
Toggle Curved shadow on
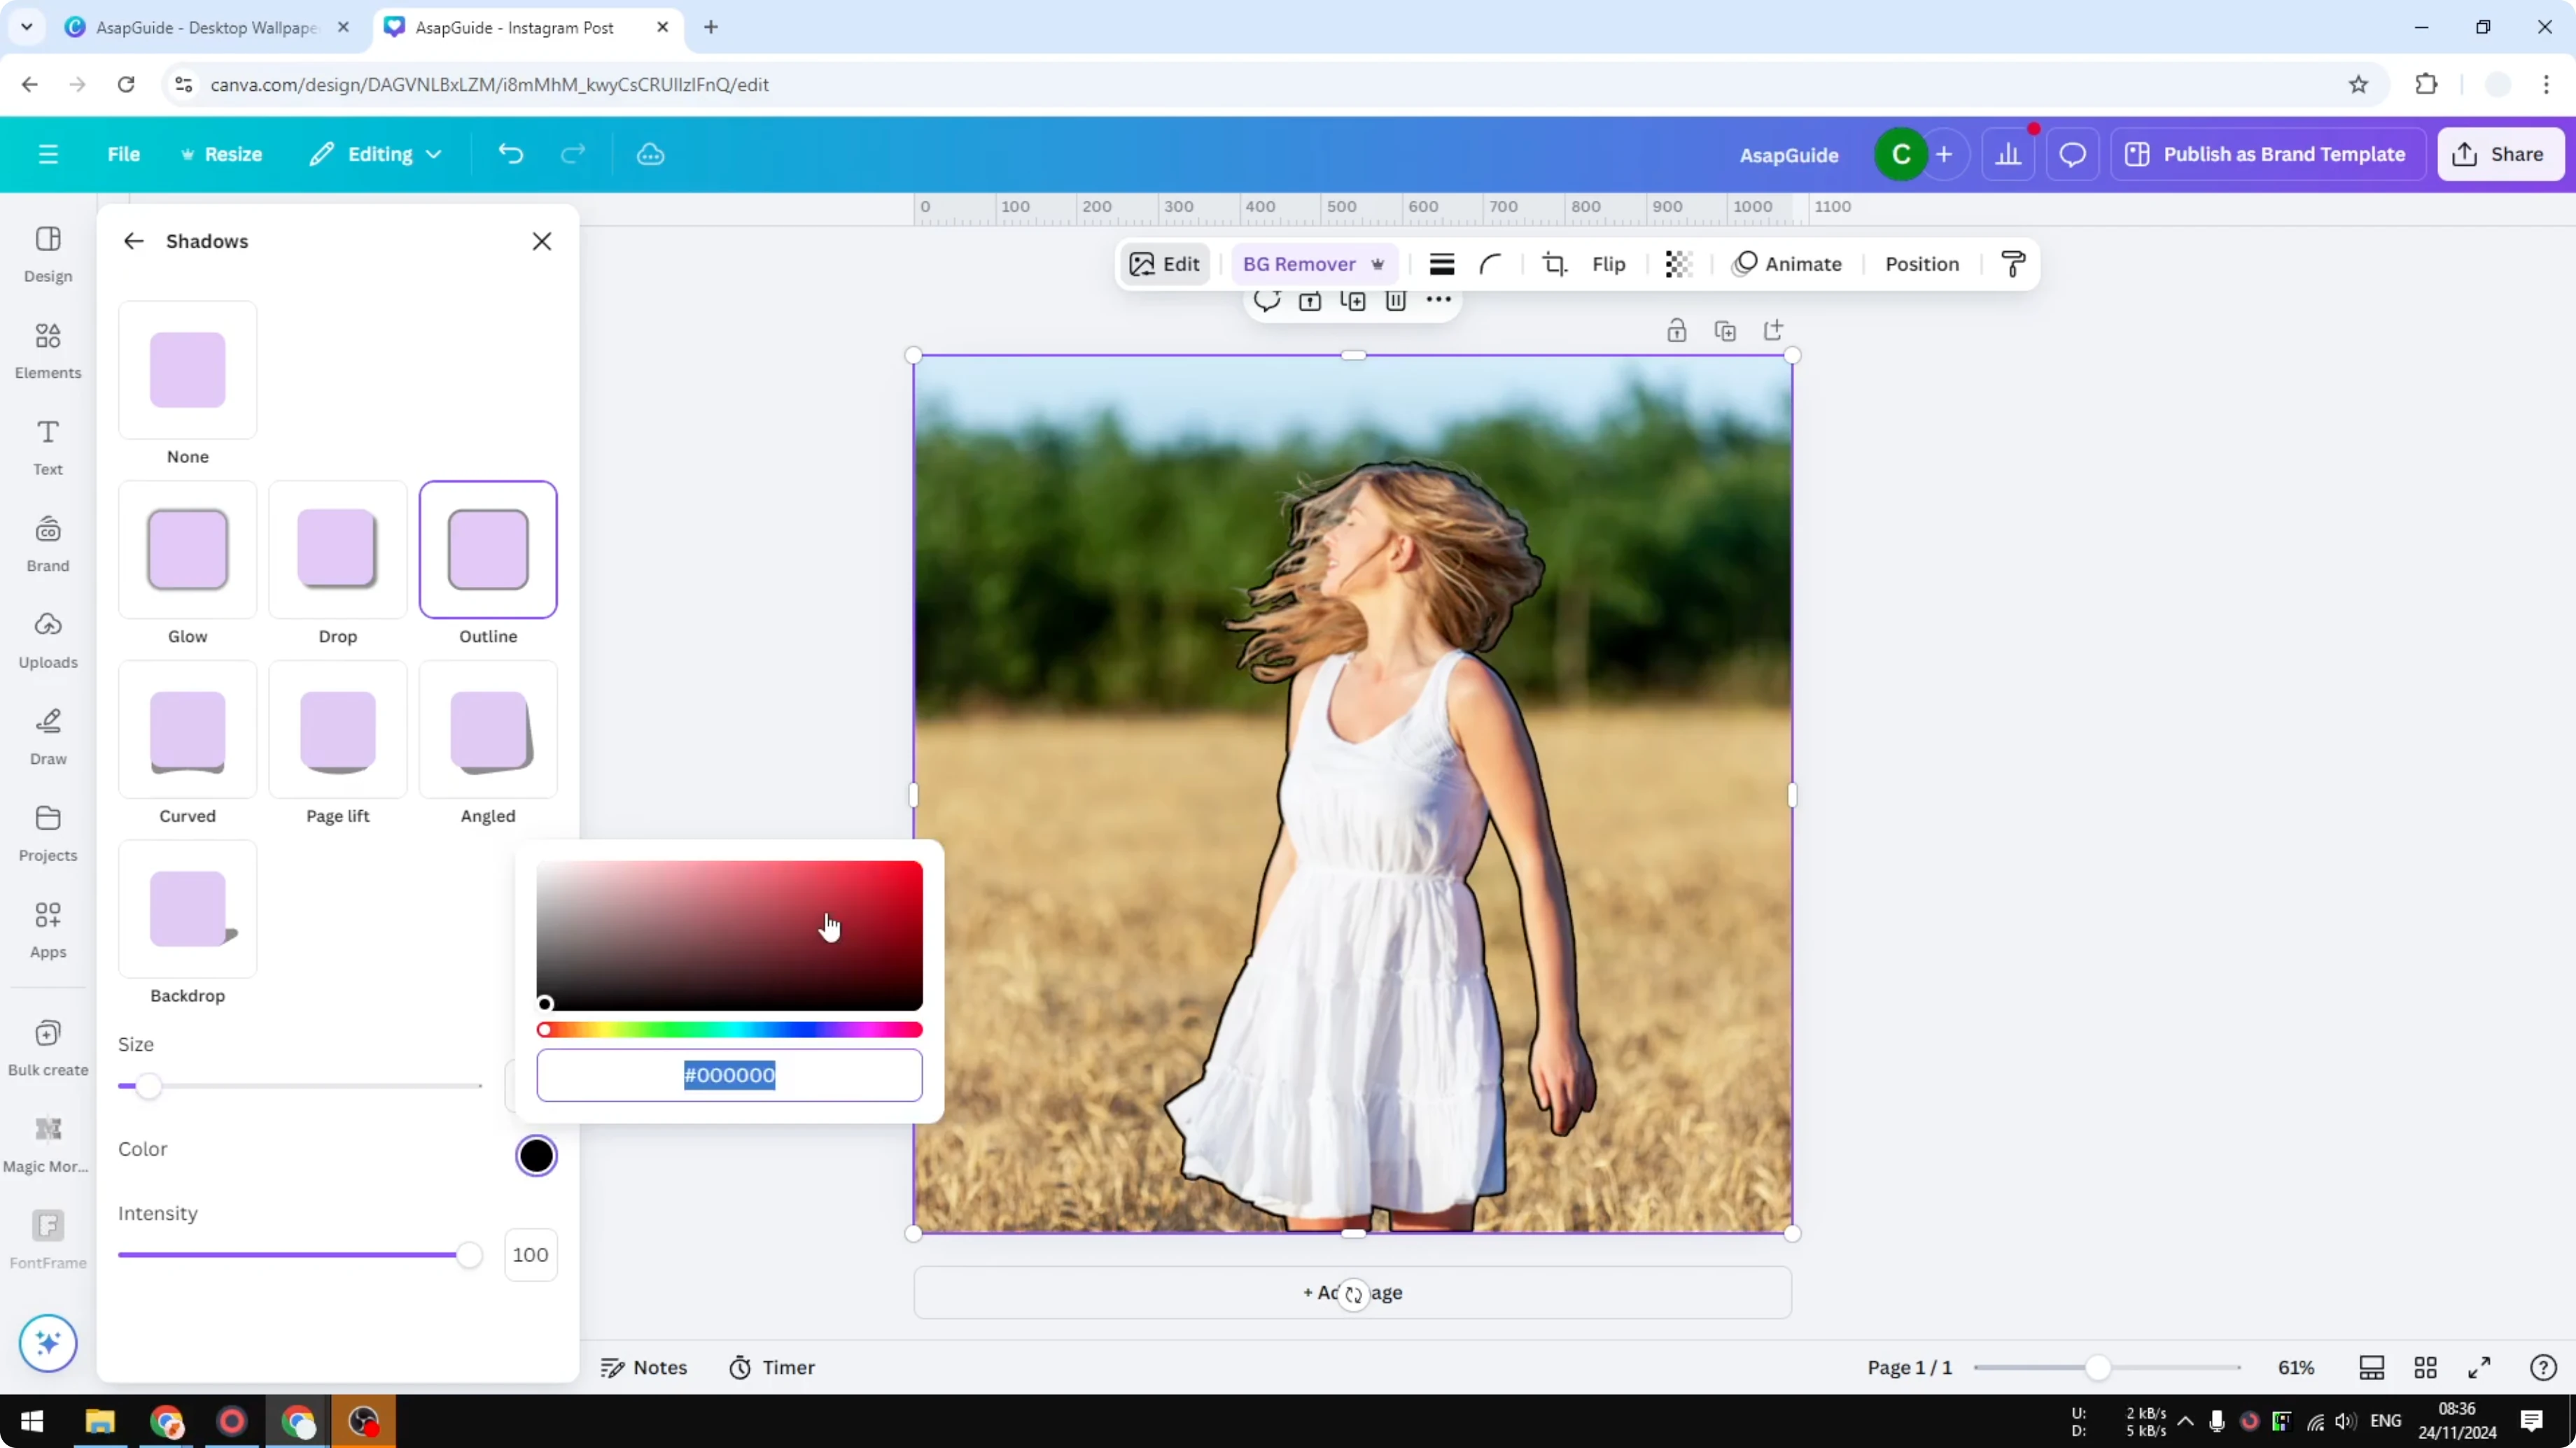pos(188,730)
